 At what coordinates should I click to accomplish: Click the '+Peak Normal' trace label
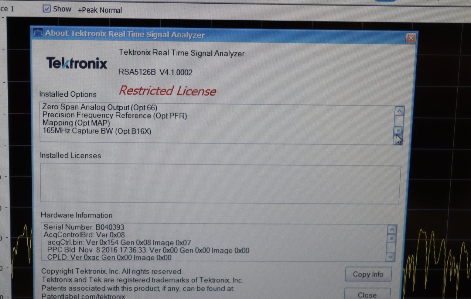tap(99, 10)
